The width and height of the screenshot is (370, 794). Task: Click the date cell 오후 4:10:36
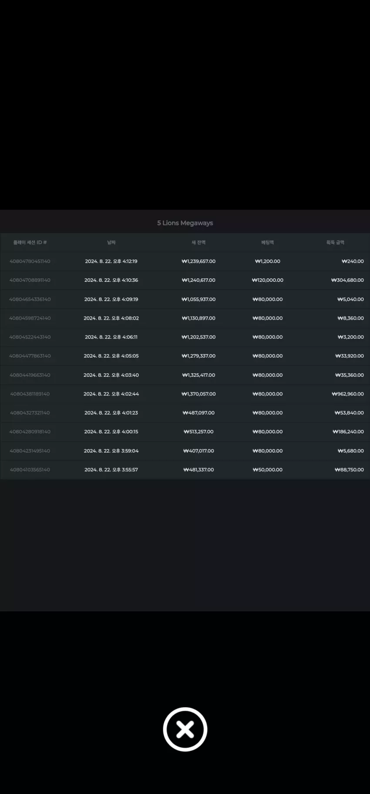(111, 280)
